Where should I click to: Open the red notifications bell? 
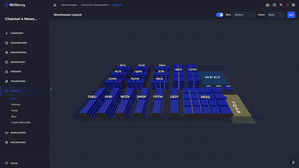click(287, 5)
